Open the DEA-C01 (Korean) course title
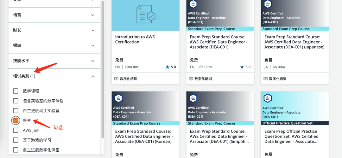The width and height of the screenshot is (342, 158). pos(144,137)
